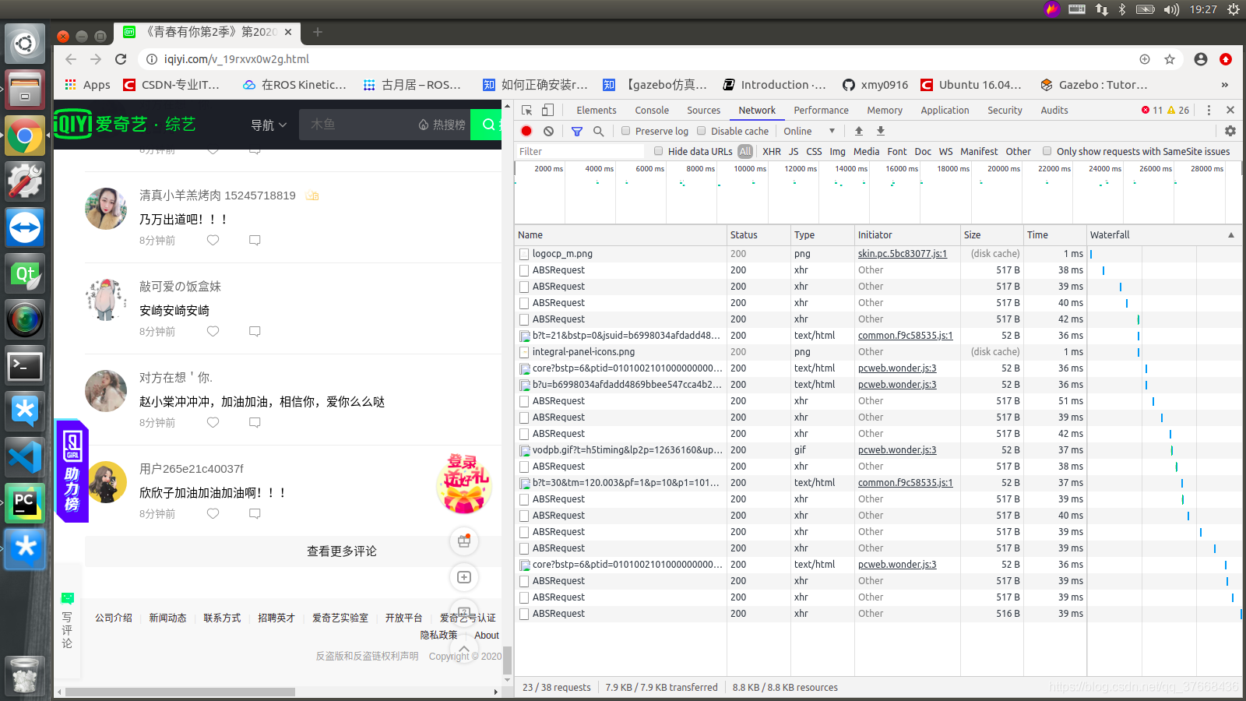1246x701 pixels.
Task: Focus the iQIYI search box 木鱼
Action: coord(358,125)
